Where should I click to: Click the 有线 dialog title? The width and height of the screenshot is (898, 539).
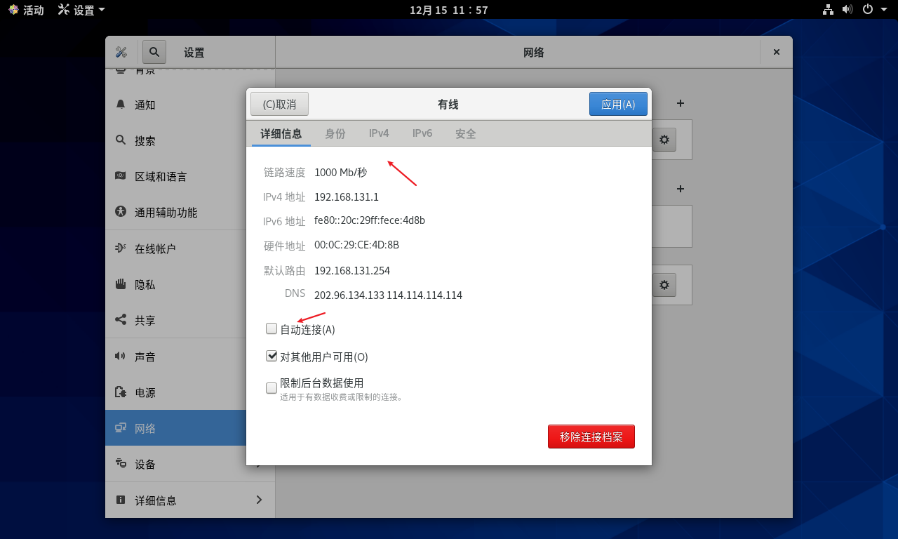[x=448, y=104]
